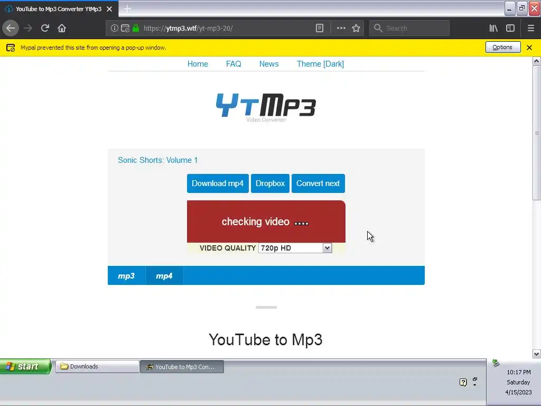
Task: Click the Options button on pop-up bar
Action: coord(503,47)
